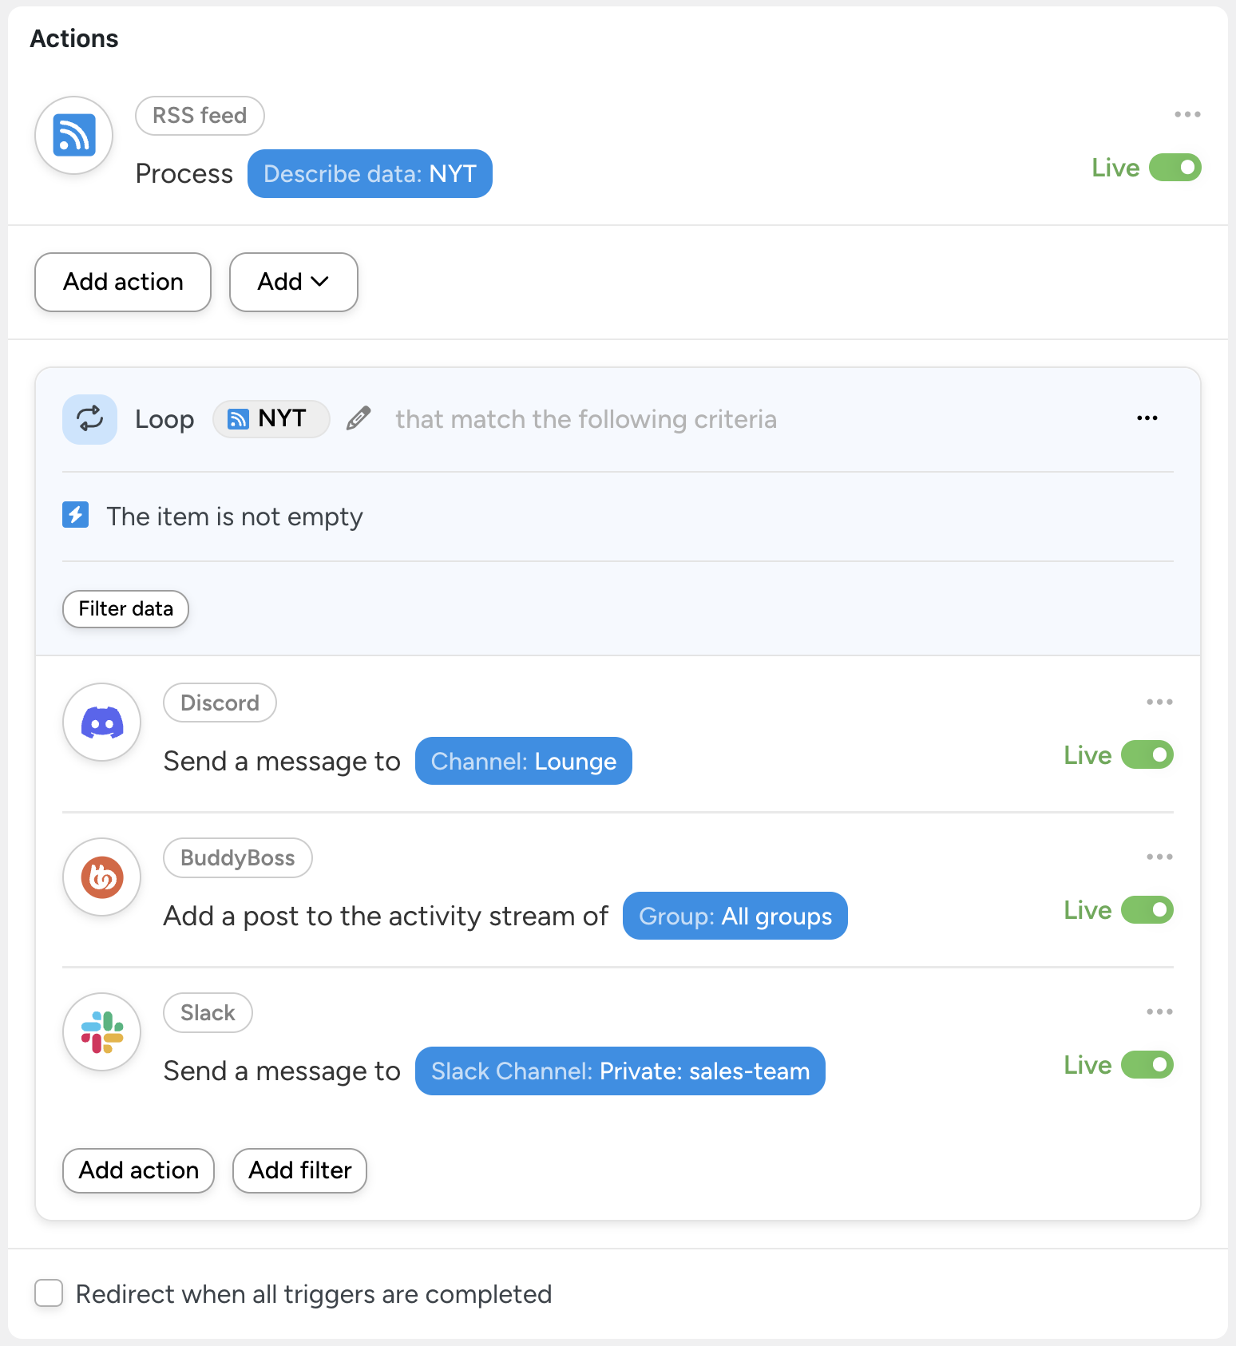Open the RSS feed action's three-dot menu

click(x=1187, y=115)
